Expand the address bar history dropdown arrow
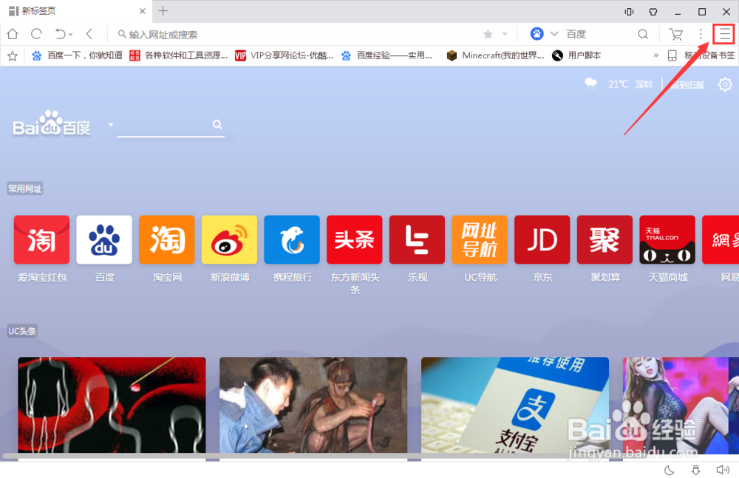Screen dimensions: 739x478 tap(504, 34)
